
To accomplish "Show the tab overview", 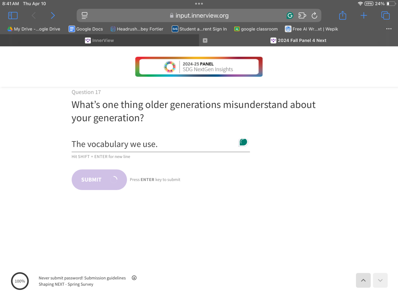I will point(386,16).
